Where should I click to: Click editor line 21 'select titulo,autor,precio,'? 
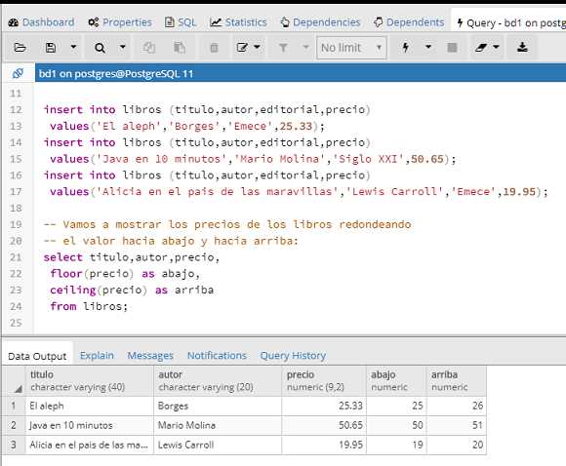pos(132,257)
